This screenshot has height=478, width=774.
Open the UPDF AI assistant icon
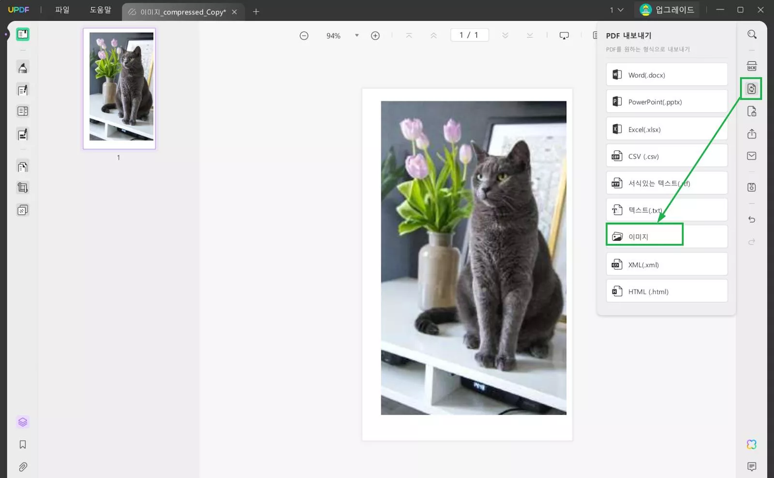click(752, 445)
